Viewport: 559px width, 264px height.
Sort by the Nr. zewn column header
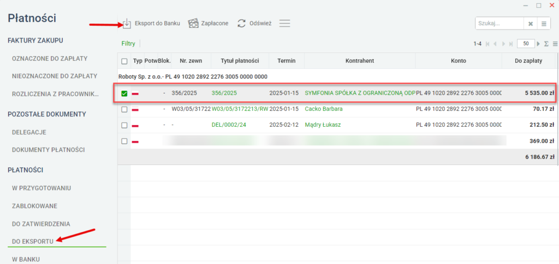(191, 61)
